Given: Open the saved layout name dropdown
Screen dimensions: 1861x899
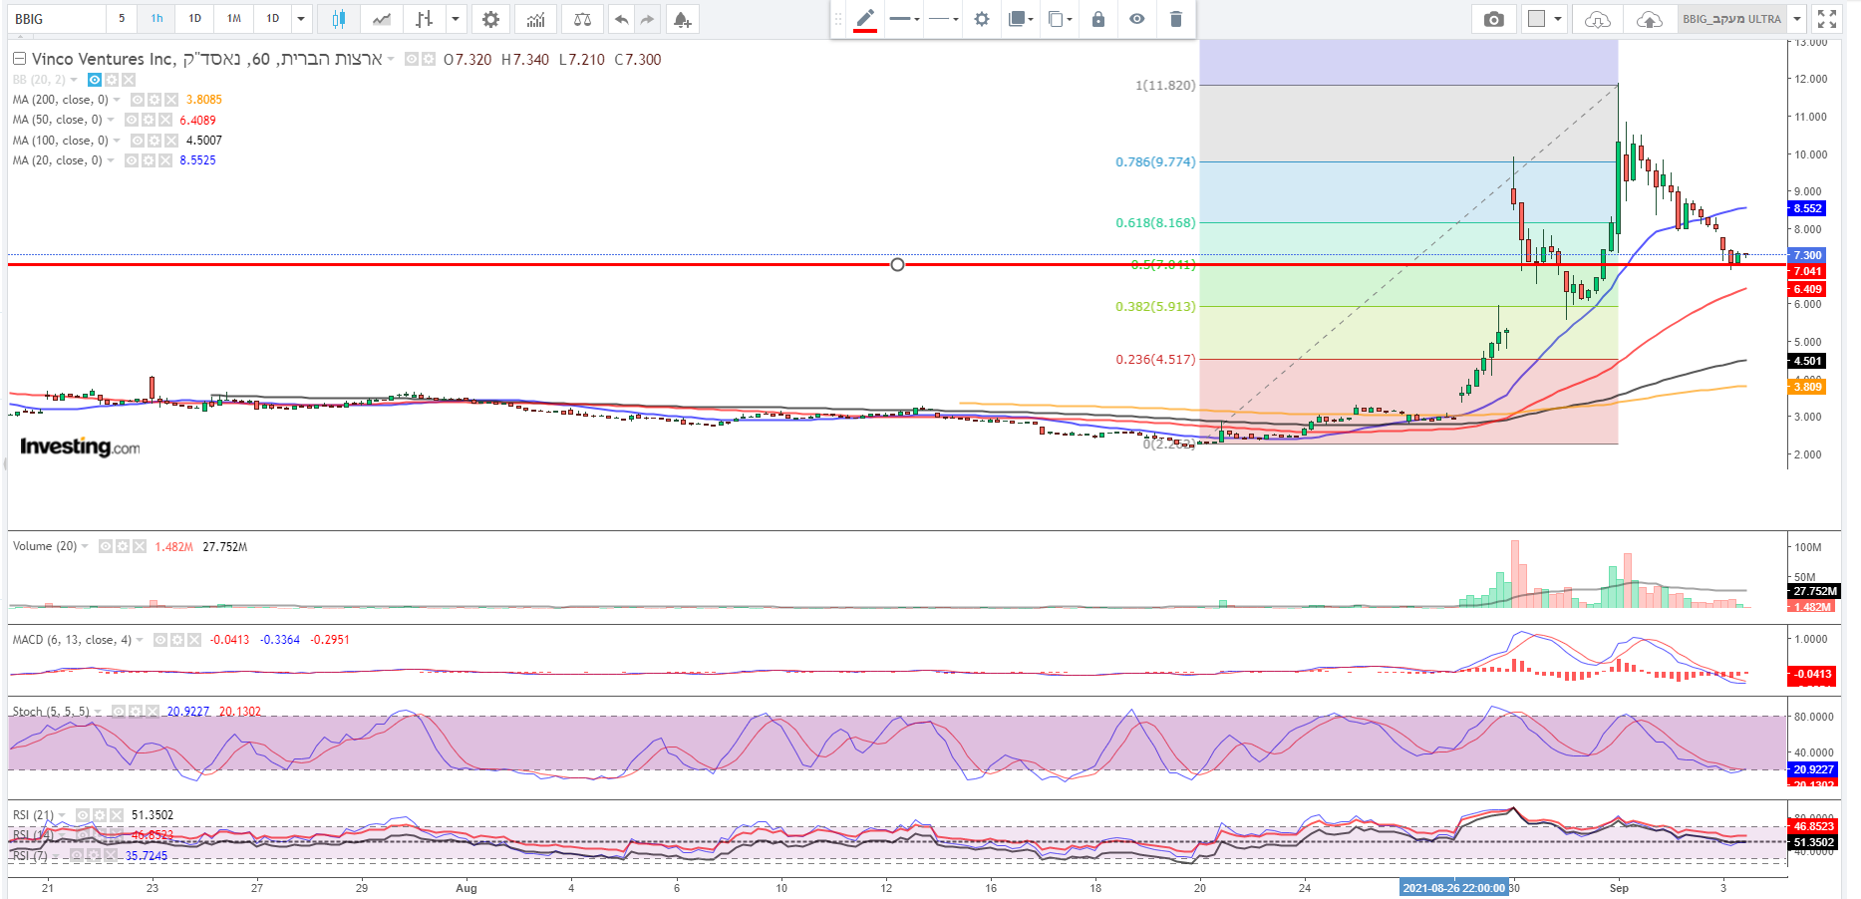Looking at the screenshot, I should tap(1797, 19).
